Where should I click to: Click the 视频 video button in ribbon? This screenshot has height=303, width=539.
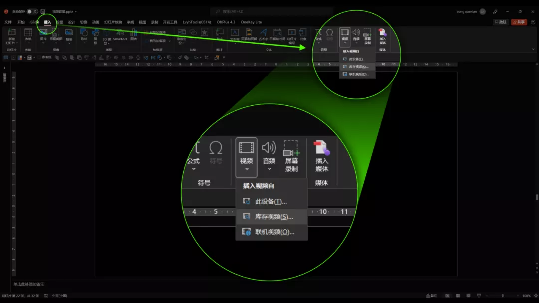pyautogui.click(x=345, y=36)
